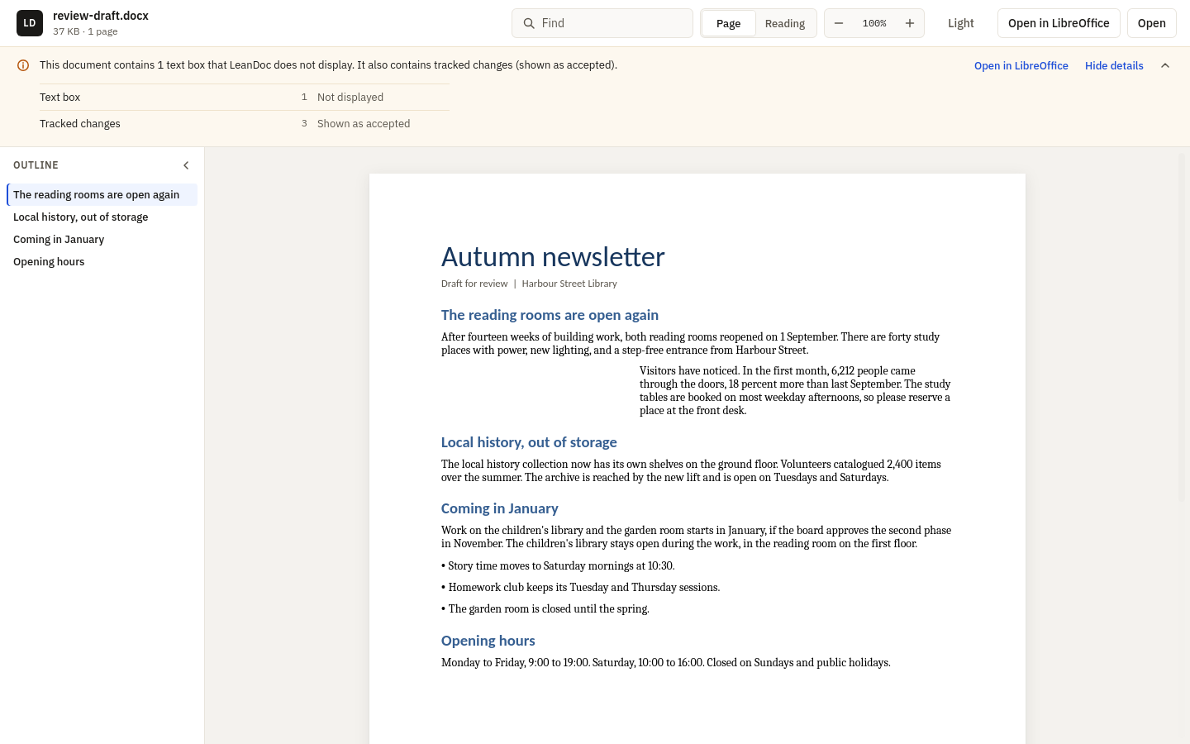
Task: Click inside the Find search field
Action: 602,23
